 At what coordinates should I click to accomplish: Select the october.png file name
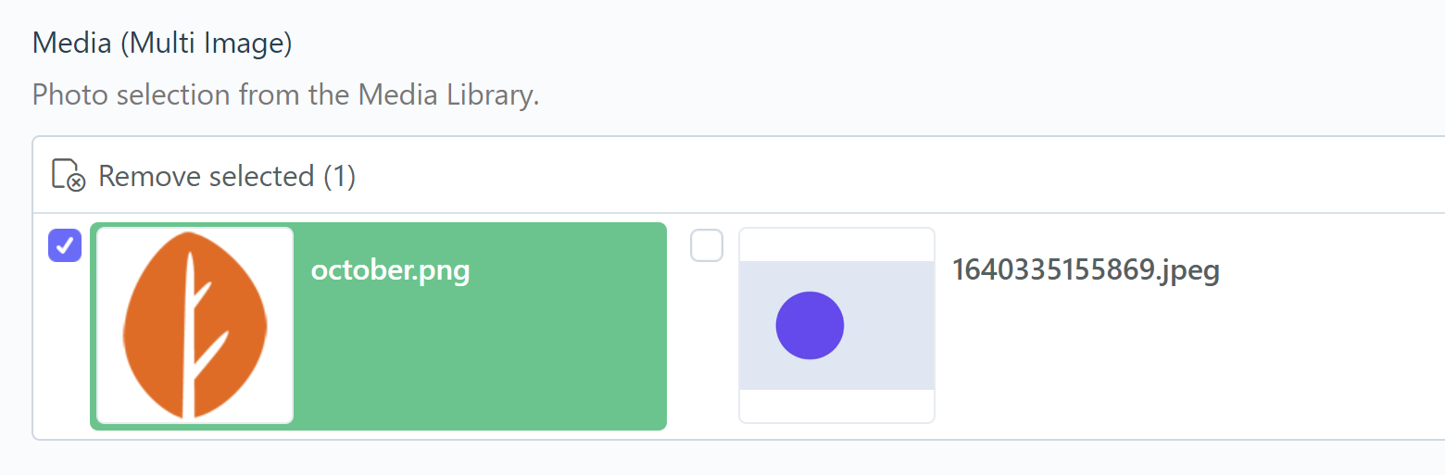[x=391, y=270]
